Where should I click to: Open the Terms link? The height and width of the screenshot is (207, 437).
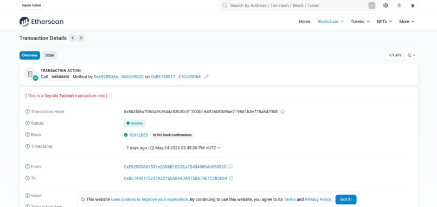(290, 199)
